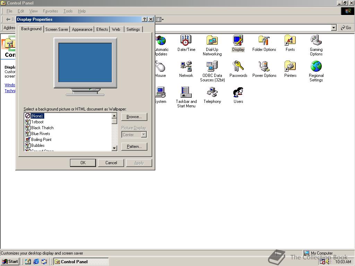Screen dimensions: 355x266
Task: Open ODBC Data Sources (32bit) icon
Action: tap(212, 71)
